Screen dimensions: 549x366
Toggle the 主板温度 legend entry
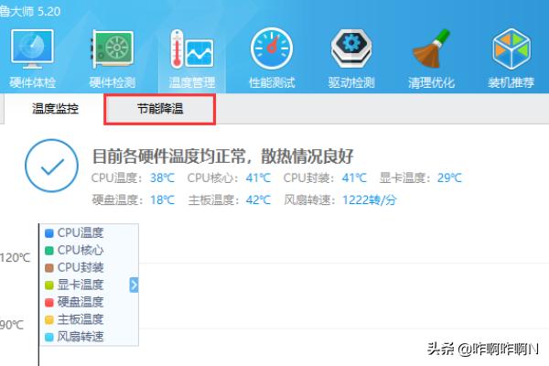click(x=74, y=319)
